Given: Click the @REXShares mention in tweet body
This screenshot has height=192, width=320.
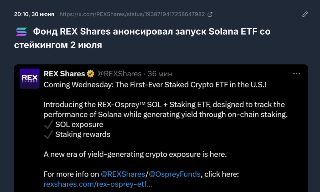Looking at the screenshot, I should tap(123, 174).
